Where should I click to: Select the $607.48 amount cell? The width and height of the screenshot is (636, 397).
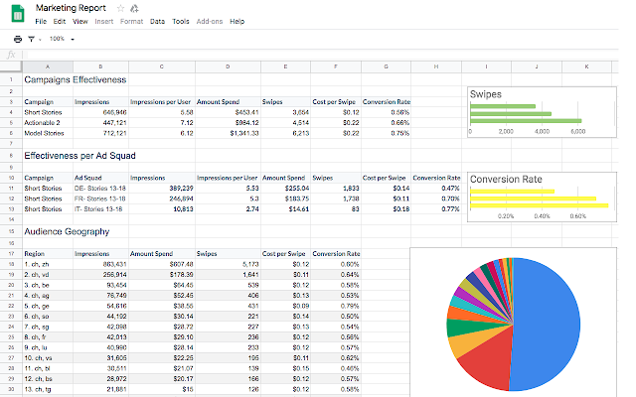162,265
